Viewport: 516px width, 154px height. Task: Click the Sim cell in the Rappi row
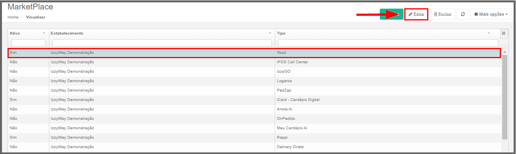(13, 137)
